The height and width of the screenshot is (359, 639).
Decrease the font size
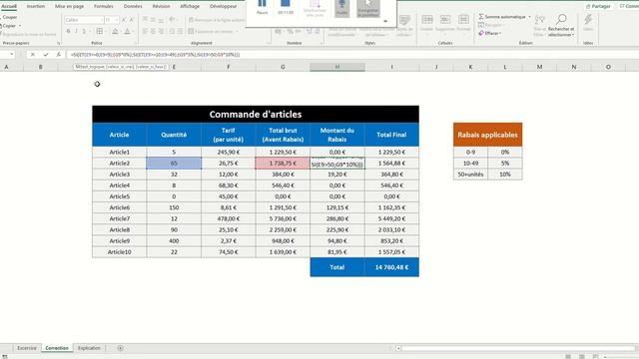(131, 20)
